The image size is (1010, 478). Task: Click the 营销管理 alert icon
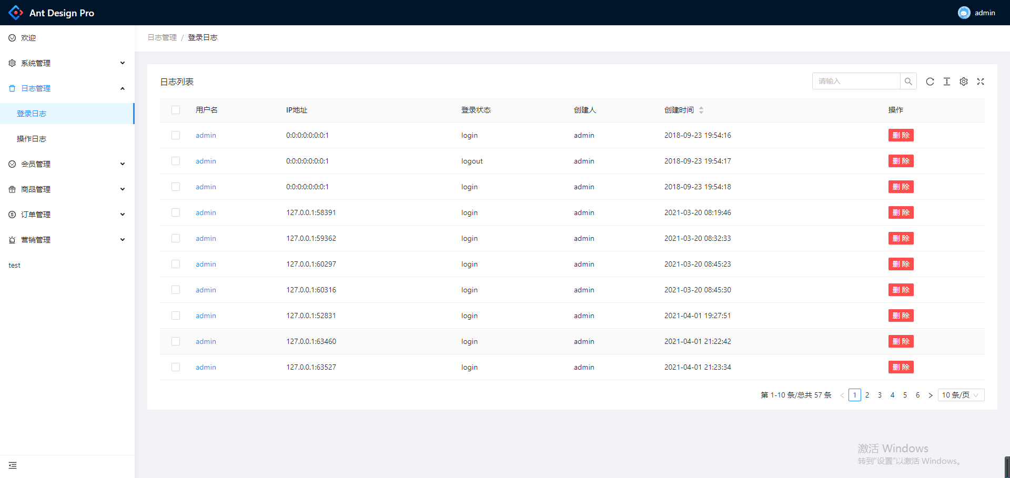pyautogui.click(x=12, y=240)
